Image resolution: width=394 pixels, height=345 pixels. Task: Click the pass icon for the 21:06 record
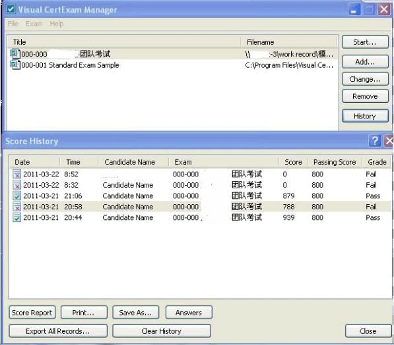16,196
